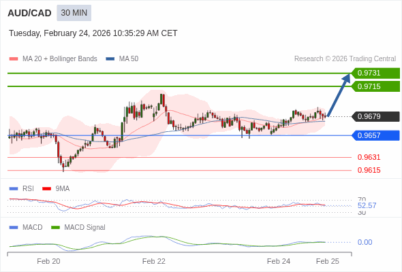This screenshot has width=402, height=272.
Task: Select the AUD/CAD pair title
Action: (x=29, y=13)
